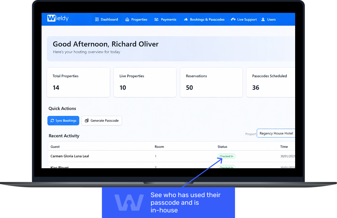Click the Live Support icon
The height and width of the screenshot is (218, 337).
click(x=233, y=20)
